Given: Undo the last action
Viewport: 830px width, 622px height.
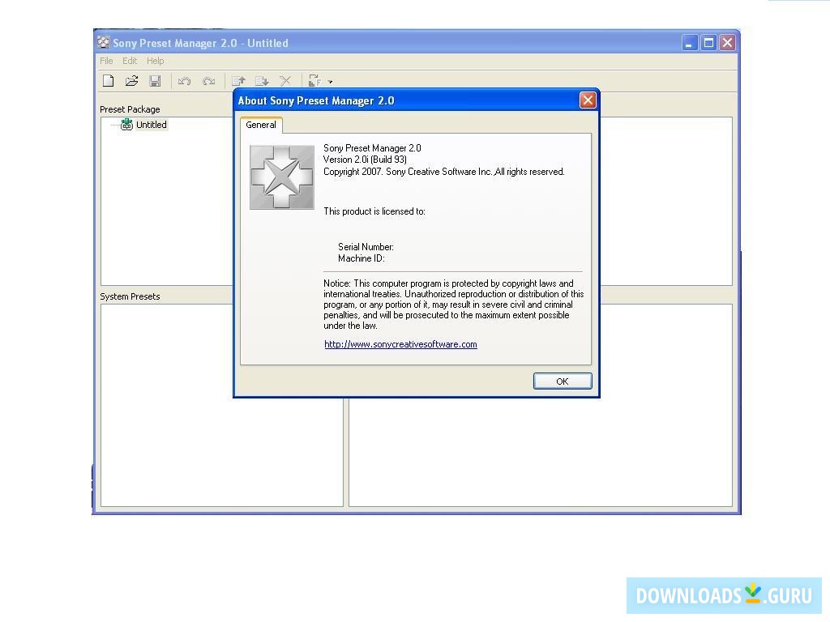Looking at the screenshot, I should [x=184, y=80].
